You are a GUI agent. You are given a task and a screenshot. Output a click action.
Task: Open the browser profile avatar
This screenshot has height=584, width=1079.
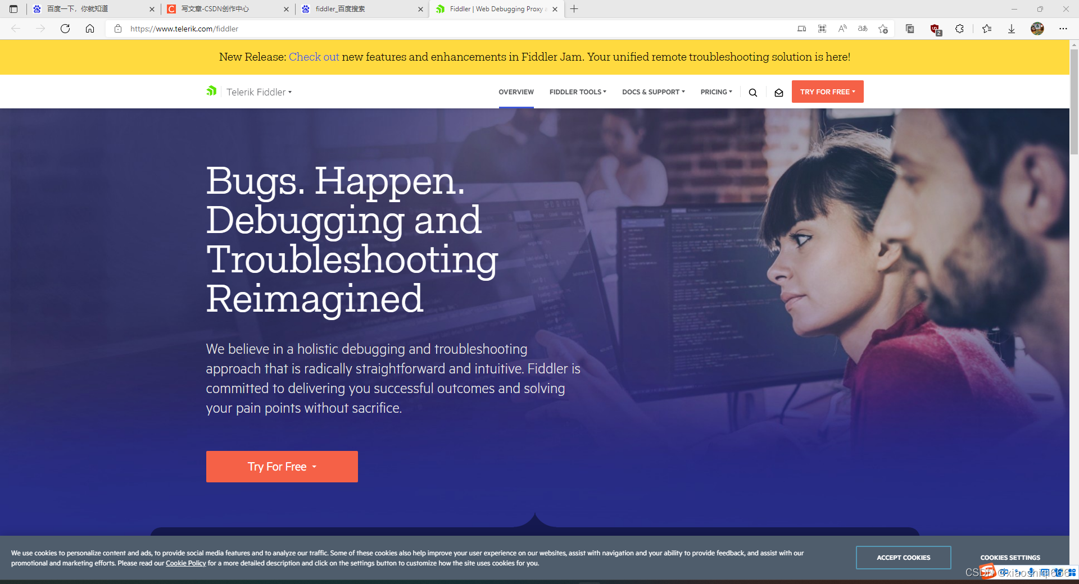[x=1037, y=29]
